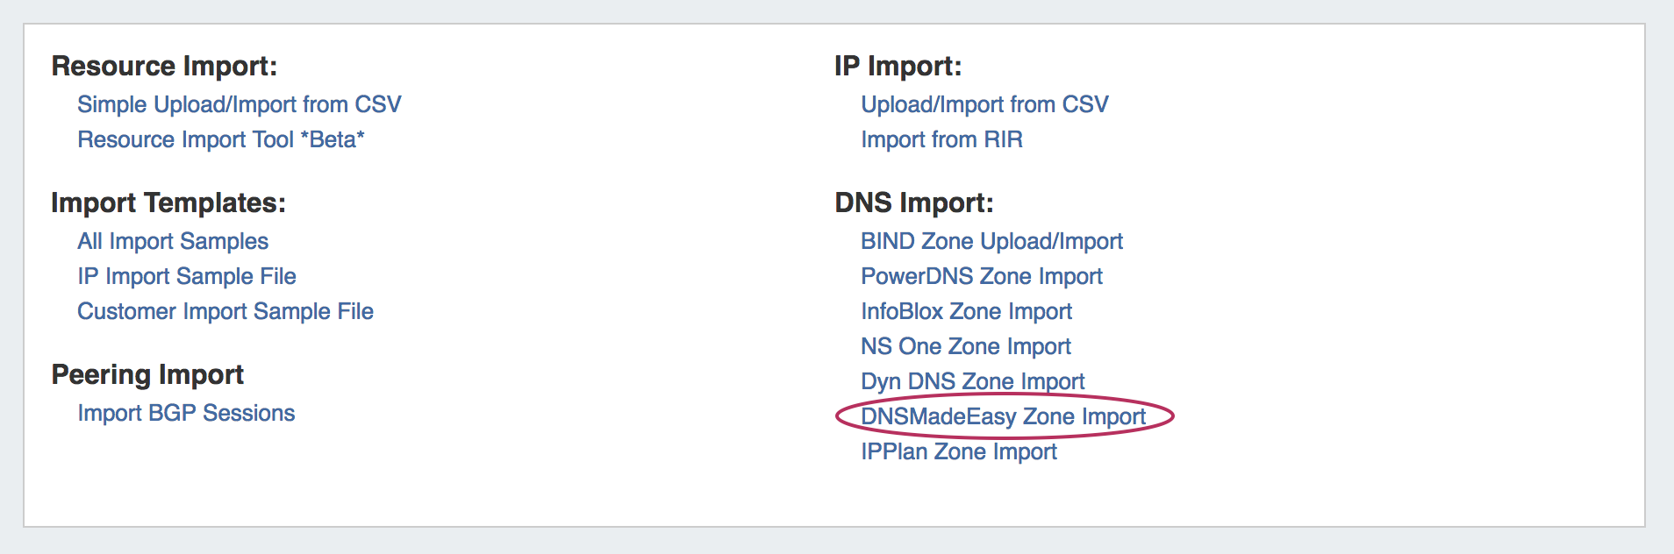1674x554 pixels.
Task: Select Dyn DNS Zone Import
Action: pos(972,381)
